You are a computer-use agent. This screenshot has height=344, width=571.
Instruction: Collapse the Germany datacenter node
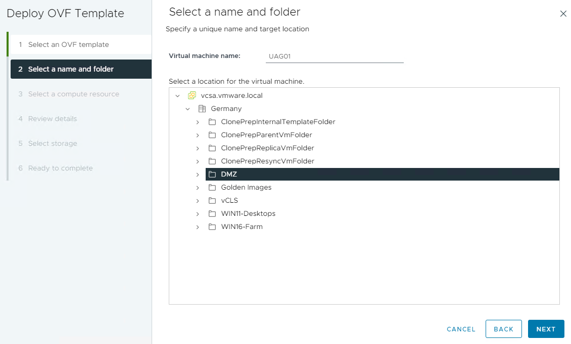coord(188,108)
